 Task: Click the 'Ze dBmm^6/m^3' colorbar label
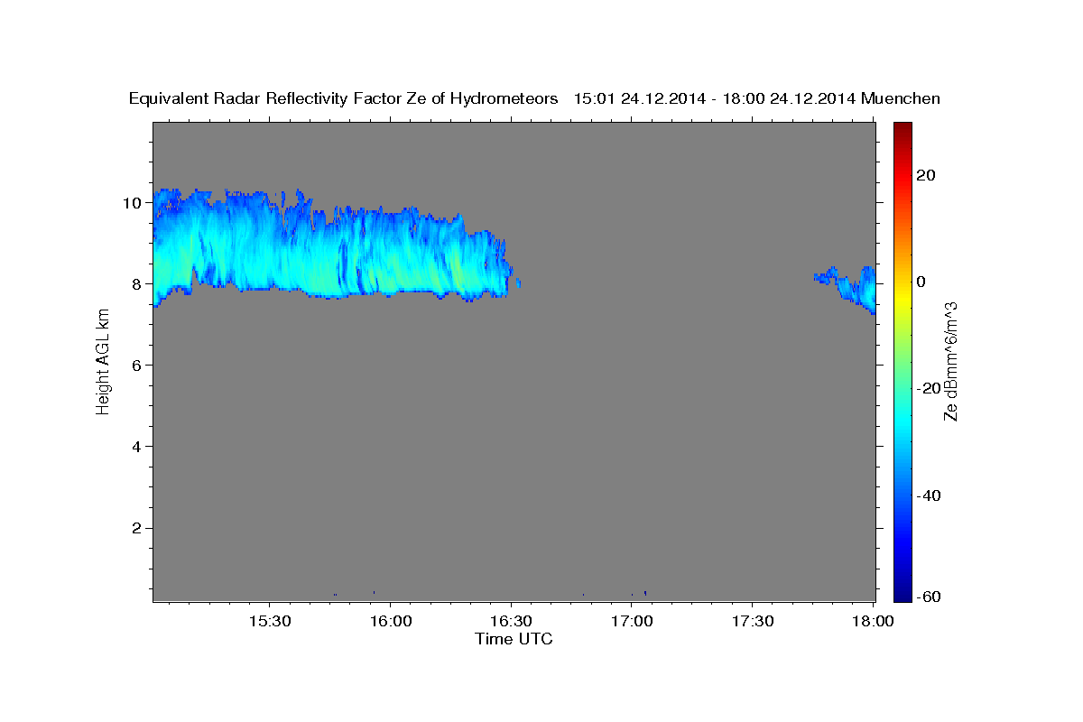(950, 361)
